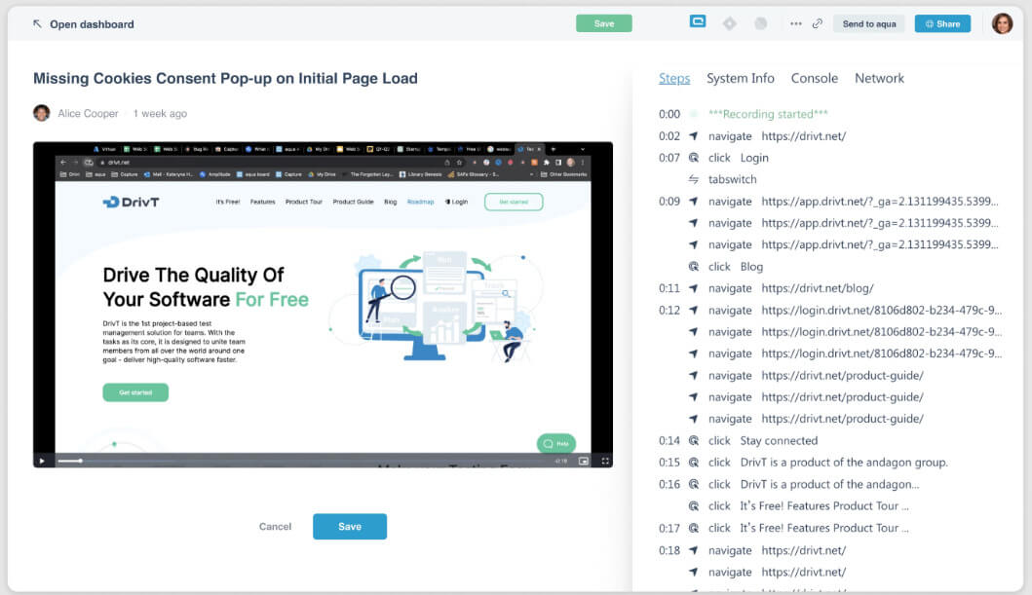Click the blue rectangle icon in top toolbar
The height and width of the screenshot is (595, 1032).
[x=698, y=21]
